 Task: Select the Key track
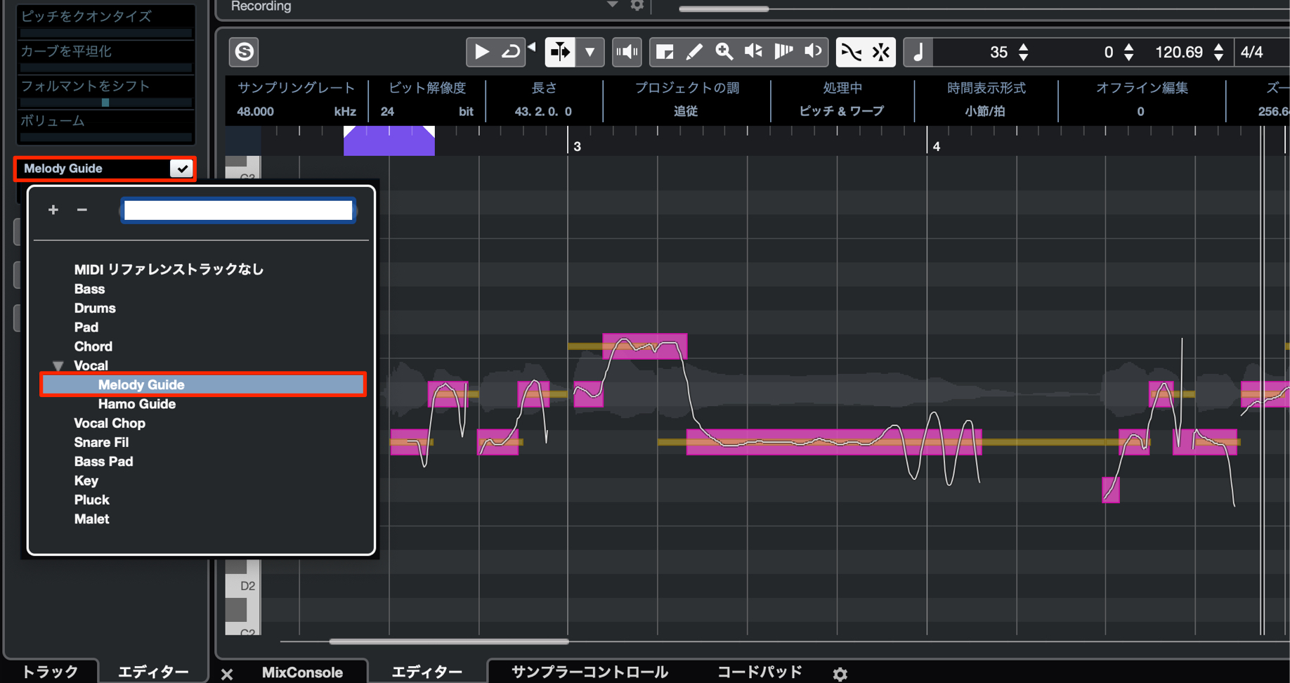86,481
